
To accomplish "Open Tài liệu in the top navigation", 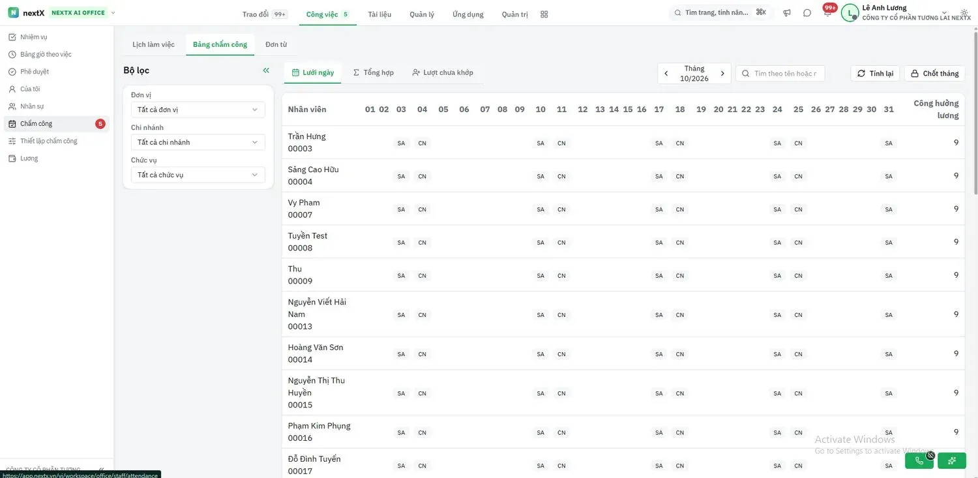I will [x=379, y=14].
